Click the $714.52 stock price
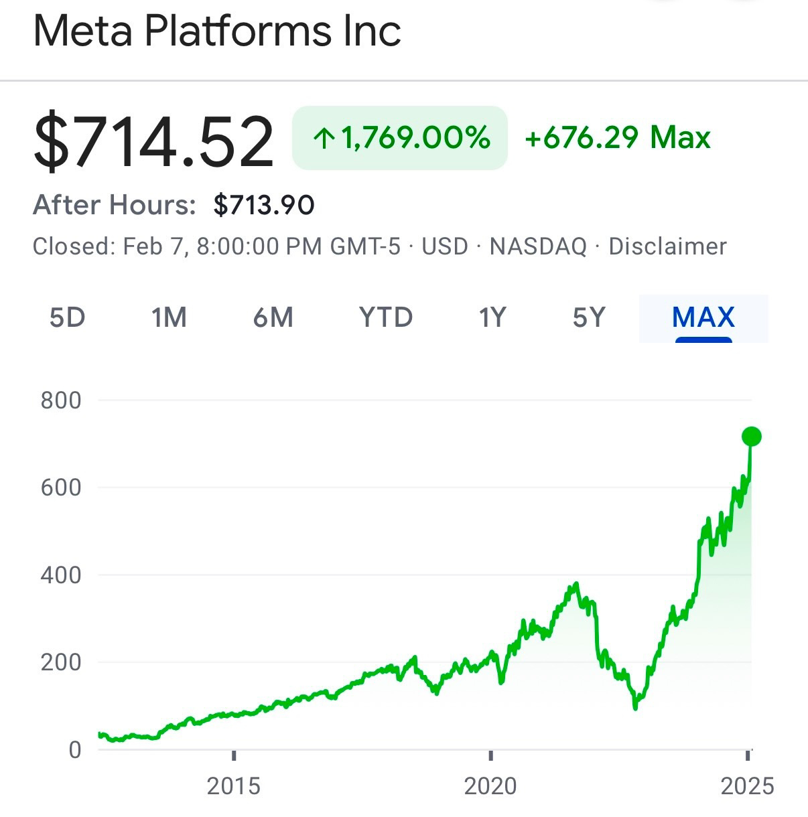The width and height of the screenshot is (808, 817). [153, 141]
